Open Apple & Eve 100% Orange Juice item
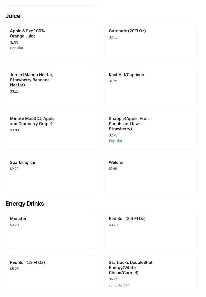 tap(52, 43)
